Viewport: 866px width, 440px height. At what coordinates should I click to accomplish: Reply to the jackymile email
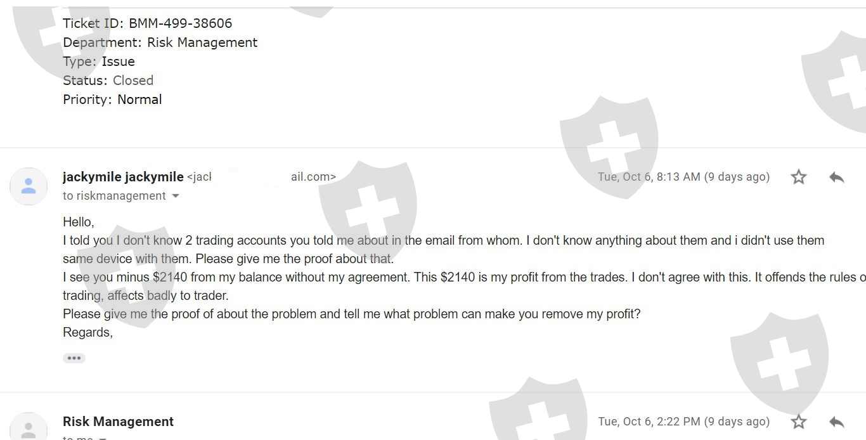(x=836, y=177)
